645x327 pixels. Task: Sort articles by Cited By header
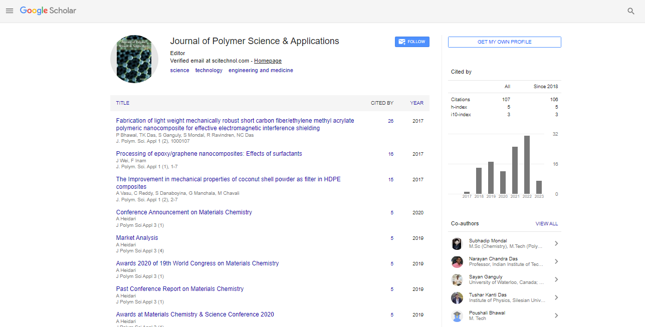382,103
